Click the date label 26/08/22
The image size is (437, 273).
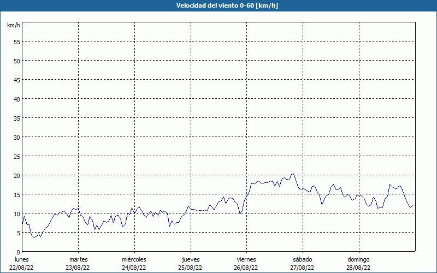pos(246,268)
